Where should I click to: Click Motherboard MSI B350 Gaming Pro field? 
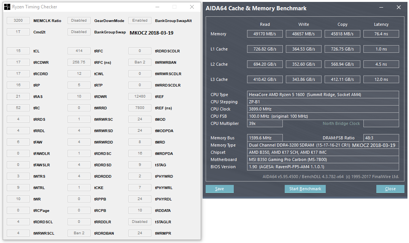coord(323,159)
